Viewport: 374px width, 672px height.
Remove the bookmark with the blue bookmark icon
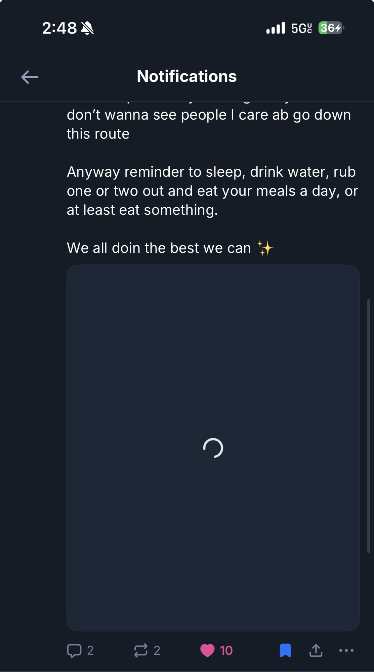pyautogui.click(x=285, y=650)
